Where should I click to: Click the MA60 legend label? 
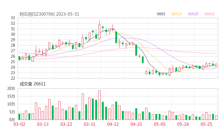pyautogui.click(x=210, y=14)
